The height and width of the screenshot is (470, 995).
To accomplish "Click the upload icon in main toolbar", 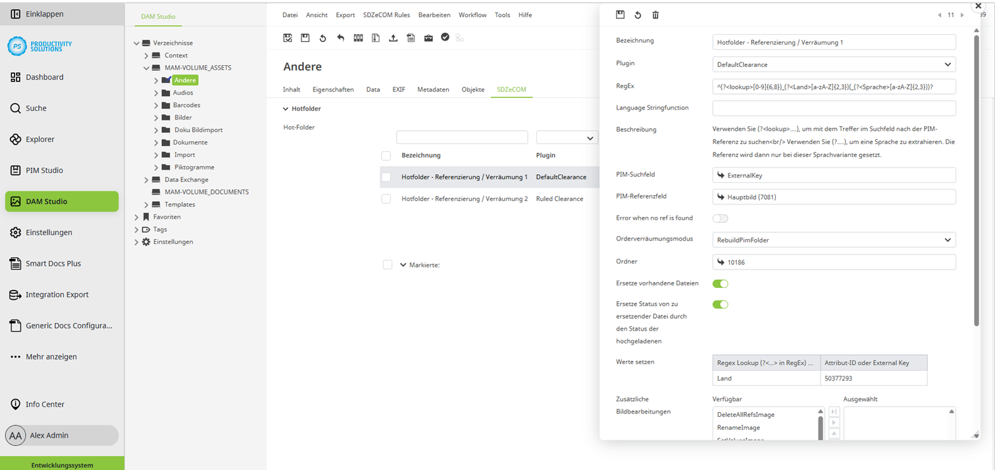I will click(x=393, y=38).
